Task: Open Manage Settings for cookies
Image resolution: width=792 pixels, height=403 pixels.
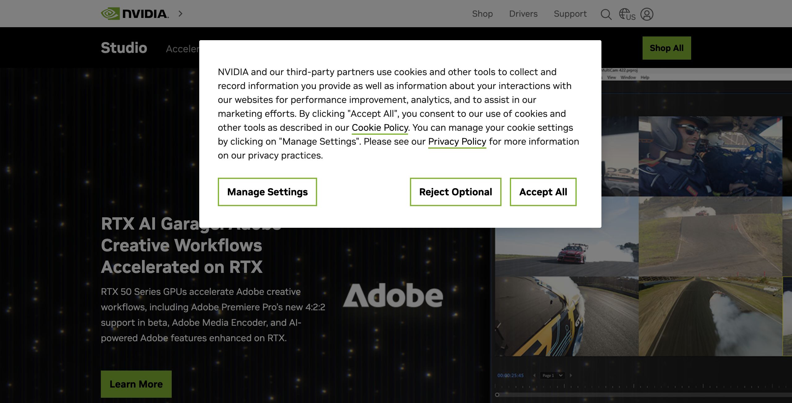Action: click(267, 192)
